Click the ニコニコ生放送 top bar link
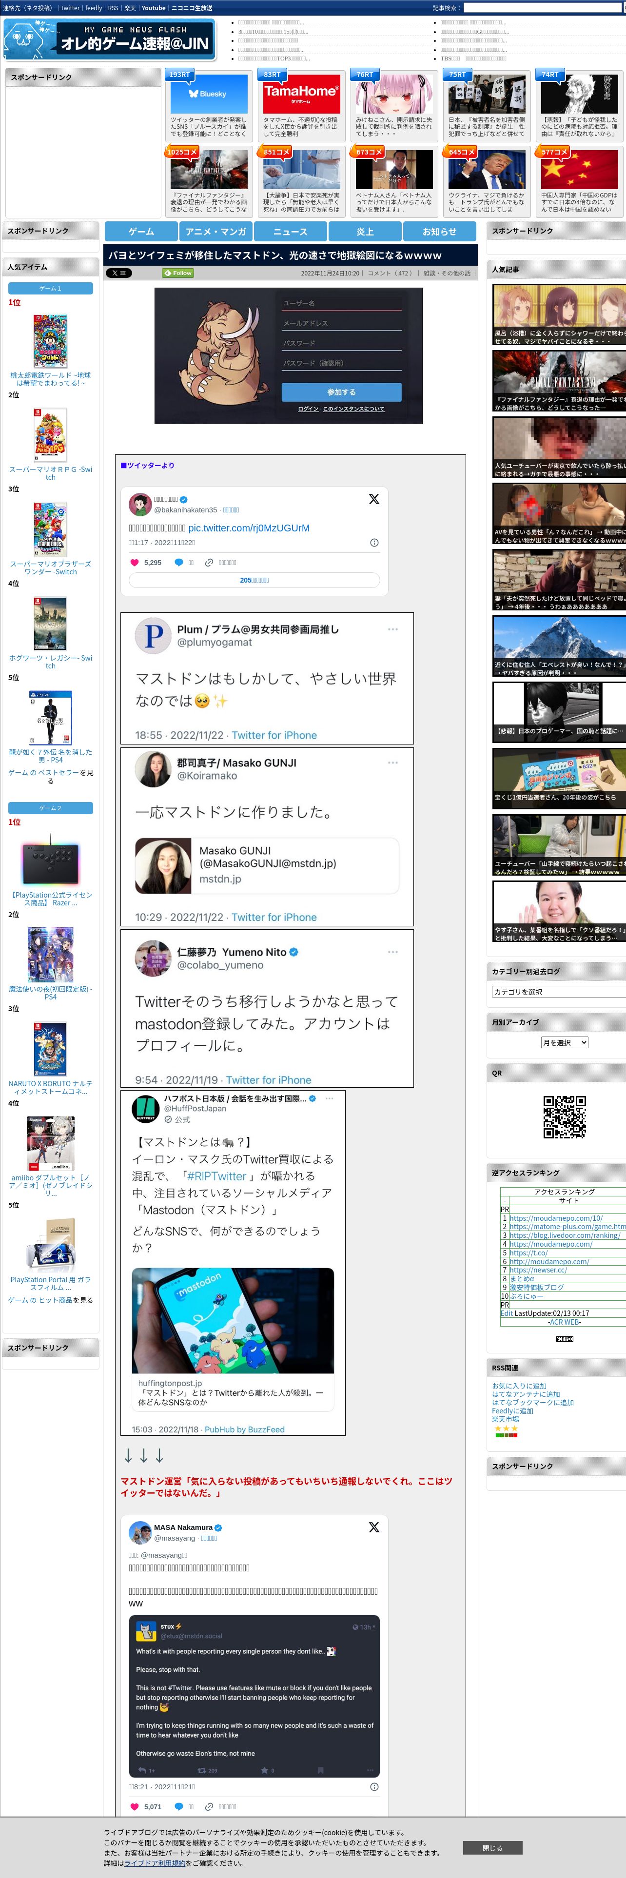Image resolution: width=626 pixels, height=1878 pixels. (x=192, y=8)
